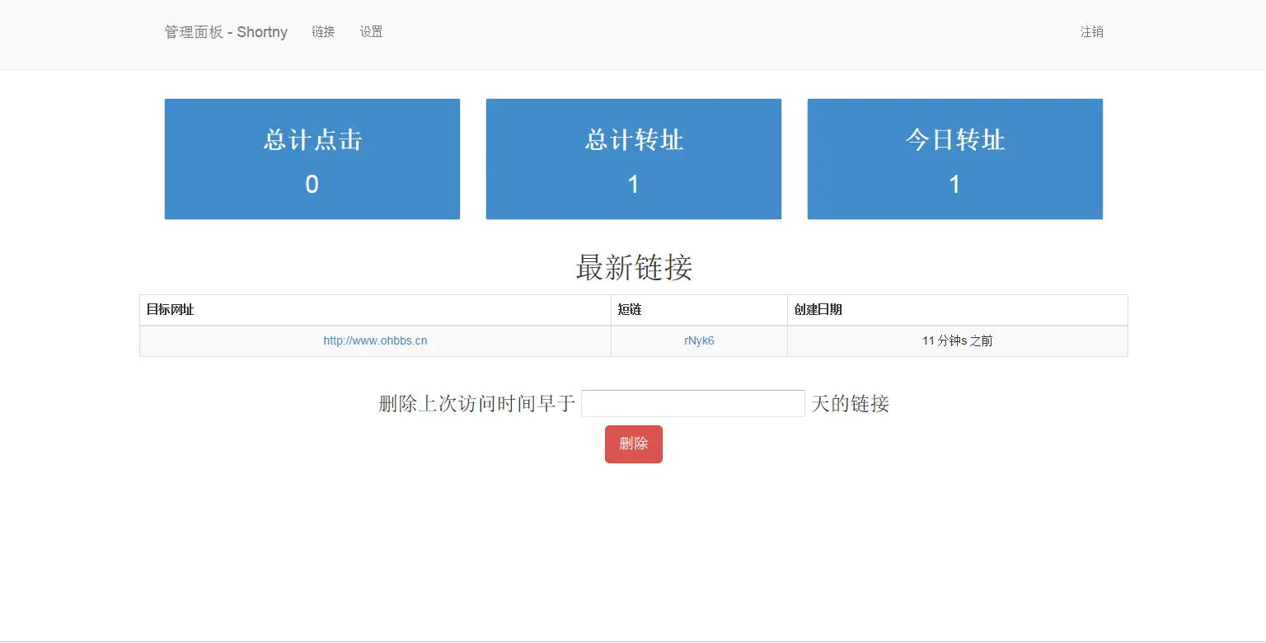Select the 创建日期 column header
Image resolution: width=1266 pixels, height=643 pixels.
pos(817,309)
